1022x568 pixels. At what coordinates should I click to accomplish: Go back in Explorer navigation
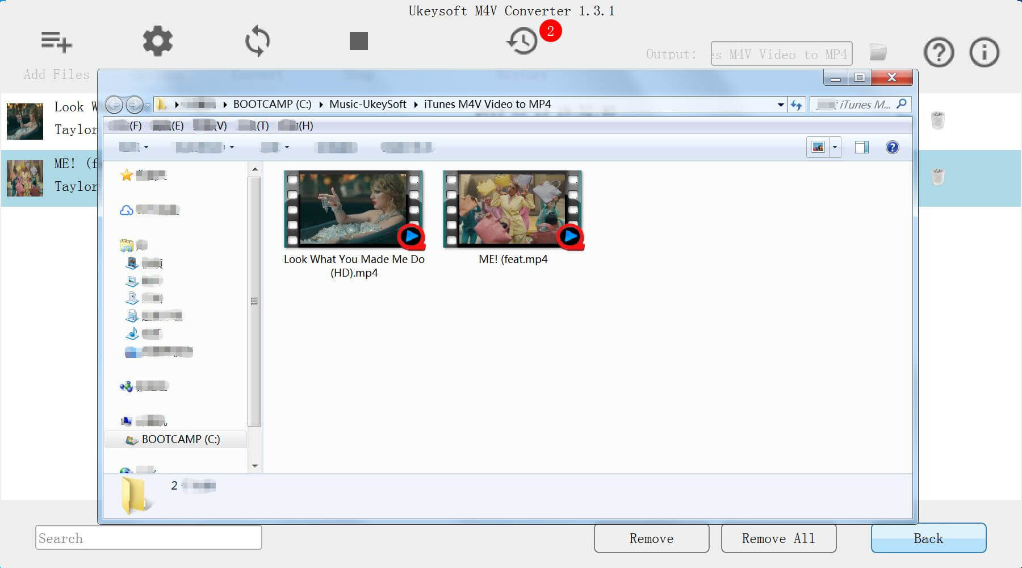tap(114, 105)
